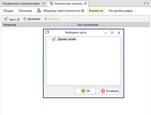Sort by the Тип показателя column header
This screenshot has width=151, height=115.
click(x=112, y=25)
